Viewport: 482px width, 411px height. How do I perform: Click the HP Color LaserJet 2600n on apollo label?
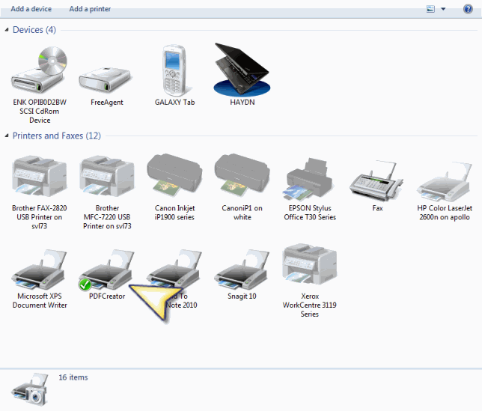[445, 213]
